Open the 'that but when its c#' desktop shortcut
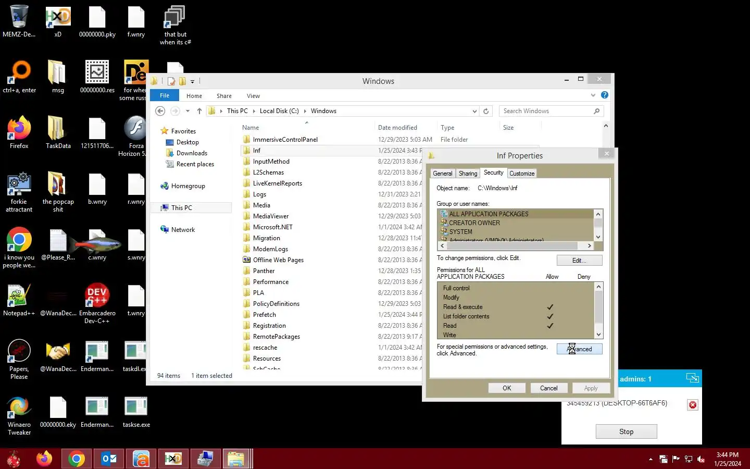 coord(175,25)
